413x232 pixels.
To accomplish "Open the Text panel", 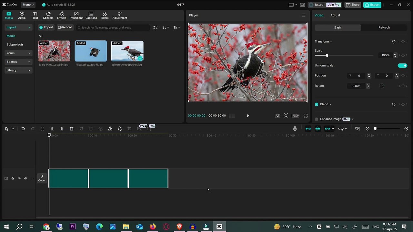I will [35, 15].
